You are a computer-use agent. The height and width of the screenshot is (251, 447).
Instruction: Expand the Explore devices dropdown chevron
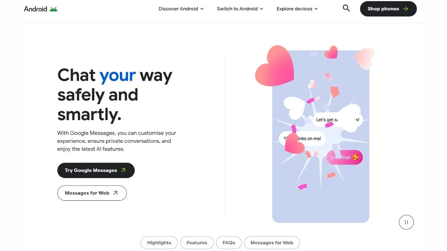tap(316, 9)
